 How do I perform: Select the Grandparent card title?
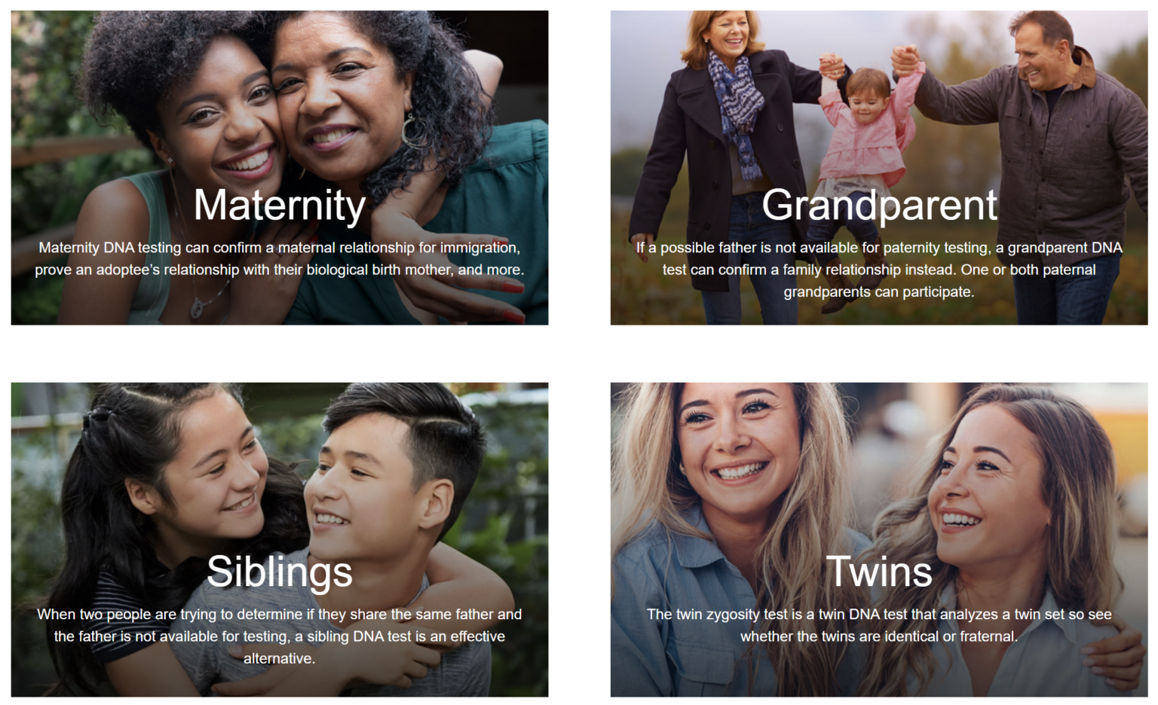click(x=879, y=205)
